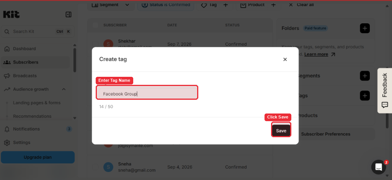Viewport: 392px width, 180px height.
Task: Collapse the Audience growth section
Action: pos(64,89)
